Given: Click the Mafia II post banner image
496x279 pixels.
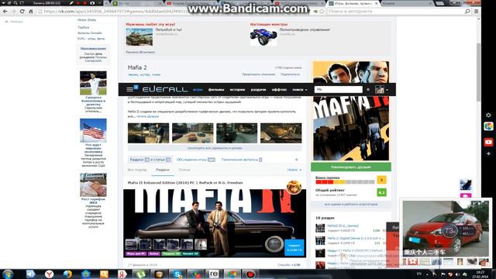Looking at the screenshot, I should pos(215,223).
